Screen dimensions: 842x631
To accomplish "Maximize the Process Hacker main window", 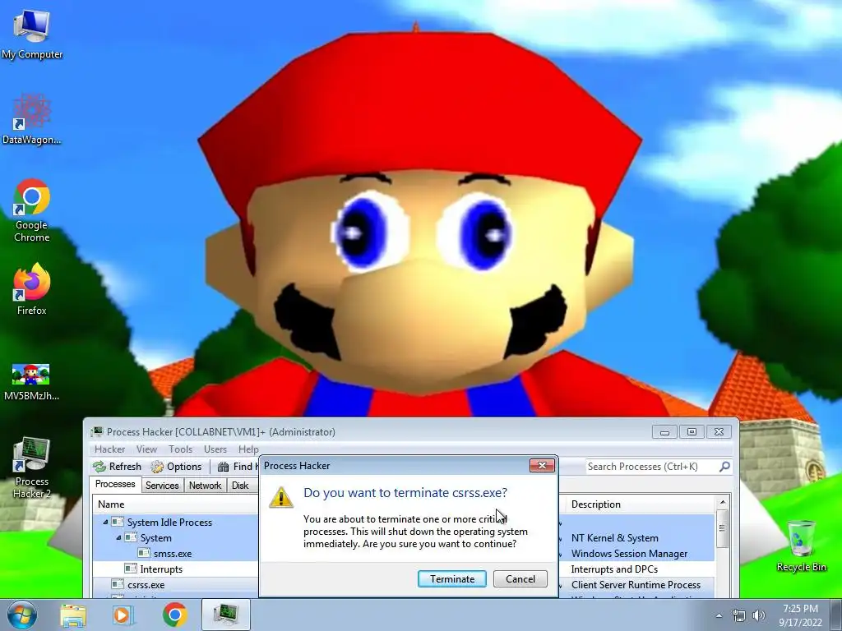I will (x=692, y=431).
